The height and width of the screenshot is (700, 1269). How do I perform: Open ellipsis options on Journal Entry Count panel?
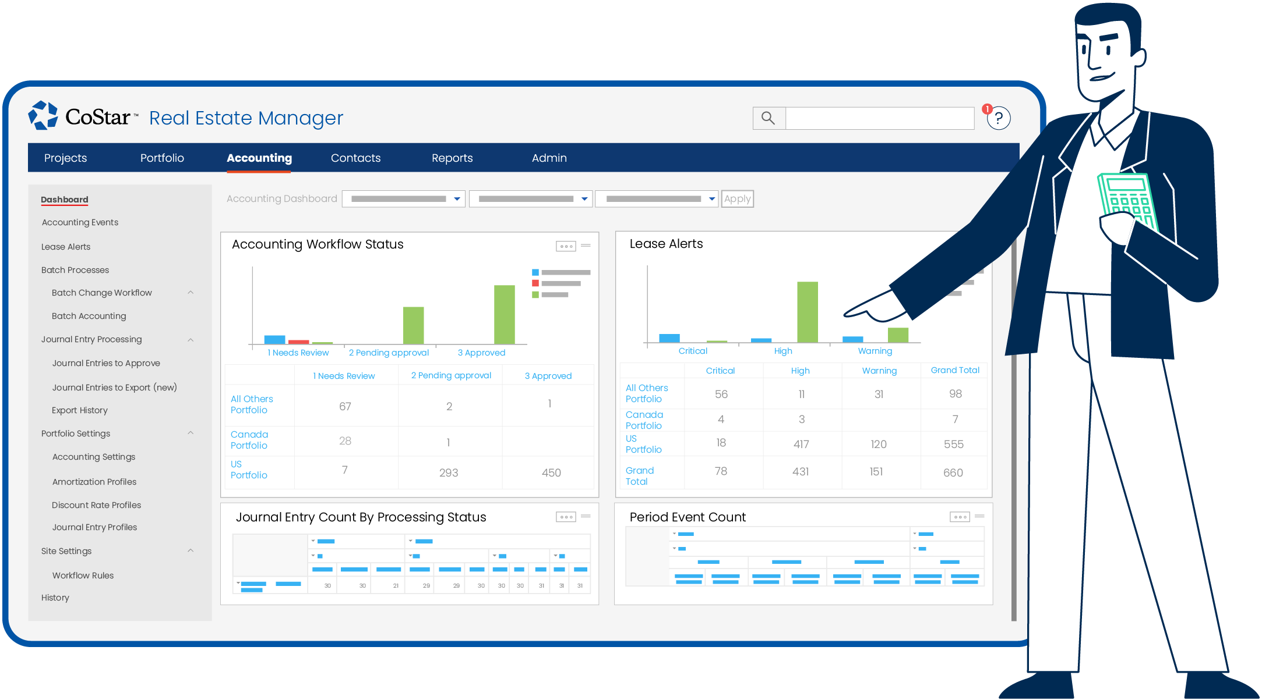(x=565, y=516)
